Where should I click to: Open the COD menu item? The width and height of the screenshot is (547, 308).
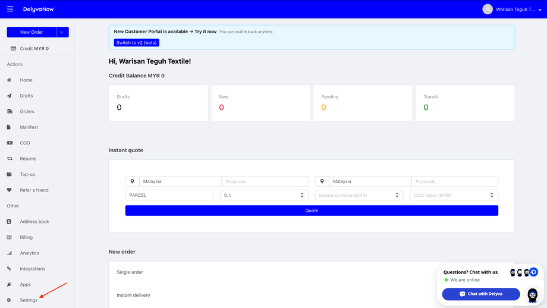pos(25,143)
